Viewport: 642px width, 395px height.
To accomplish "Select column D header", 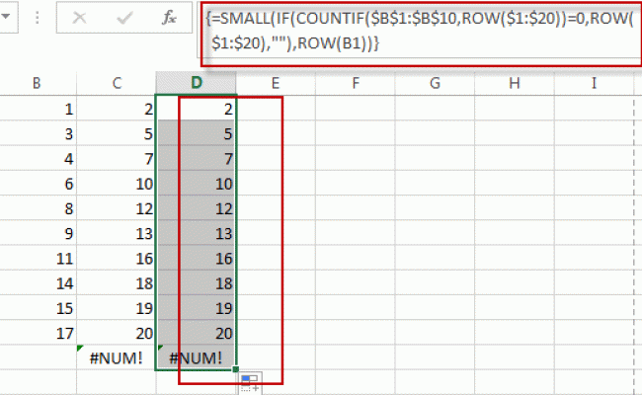I will pos(197,83).
